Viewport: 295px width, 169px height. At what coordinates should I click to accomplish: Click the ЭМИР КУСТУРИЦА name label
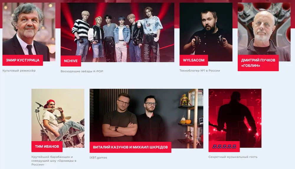[23, 60]
